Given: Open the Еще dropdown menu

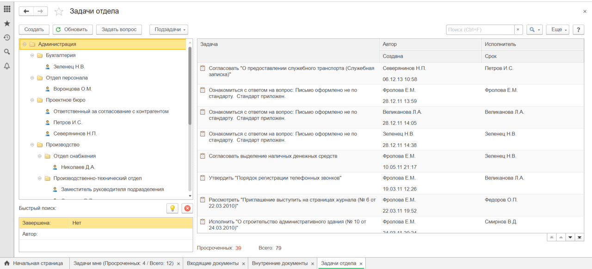Looking at the screenshot, I should pos(557,30).
